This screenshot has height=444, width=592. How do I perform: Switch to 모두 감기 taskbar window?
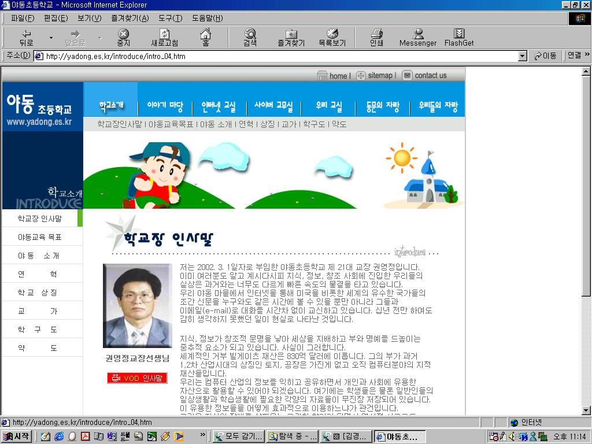click(x=239, y=436)
